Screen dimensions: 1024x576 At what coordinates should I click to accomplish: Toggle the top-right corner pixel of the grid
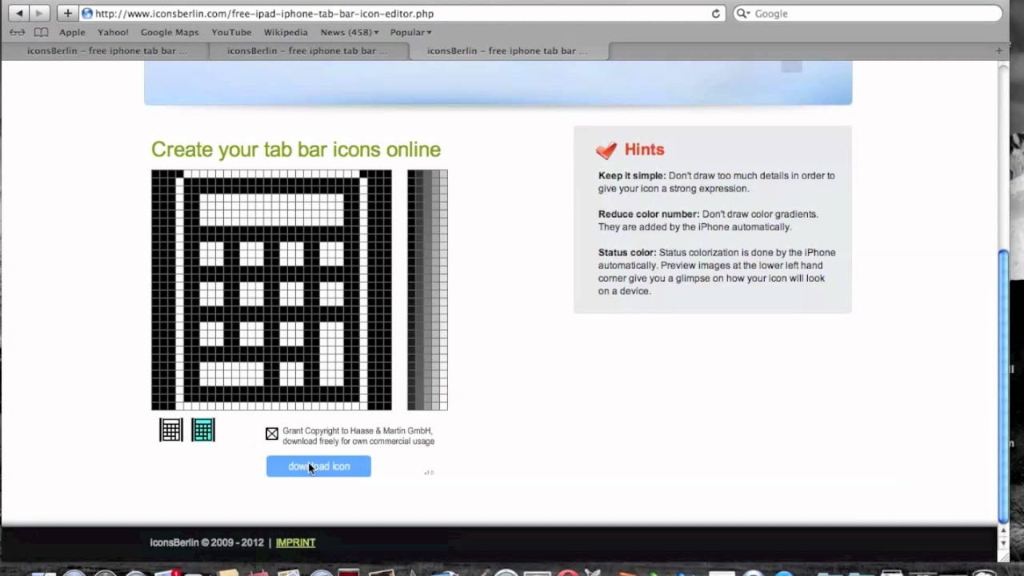coord(388,174)
